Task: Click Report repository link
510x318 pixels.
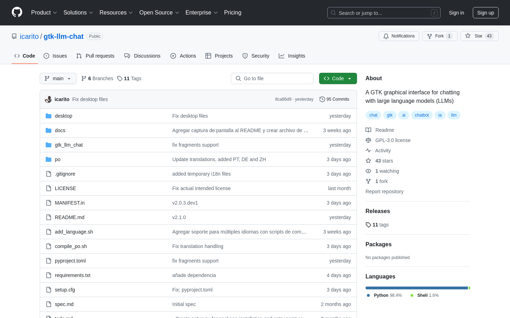Action: coord(384,192)
